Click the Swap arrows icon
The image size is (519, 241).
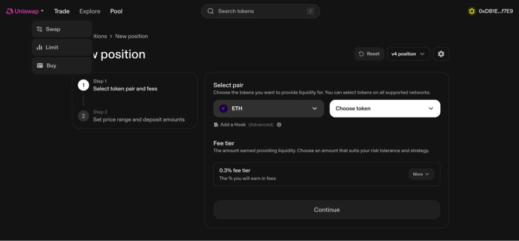[x=39, y=29]
